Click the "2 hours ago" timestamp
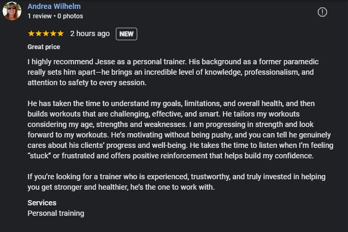 90,33
